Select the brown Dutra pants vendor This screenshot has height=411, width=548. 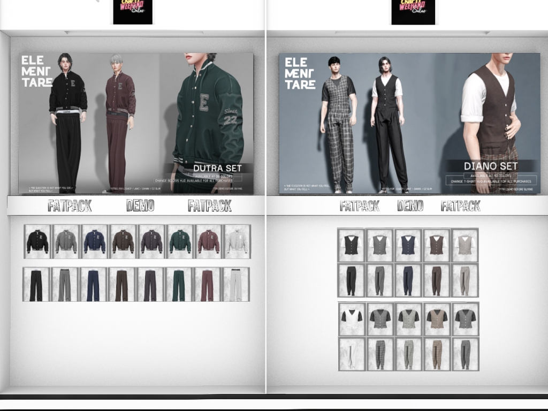(x=121, y=285)
